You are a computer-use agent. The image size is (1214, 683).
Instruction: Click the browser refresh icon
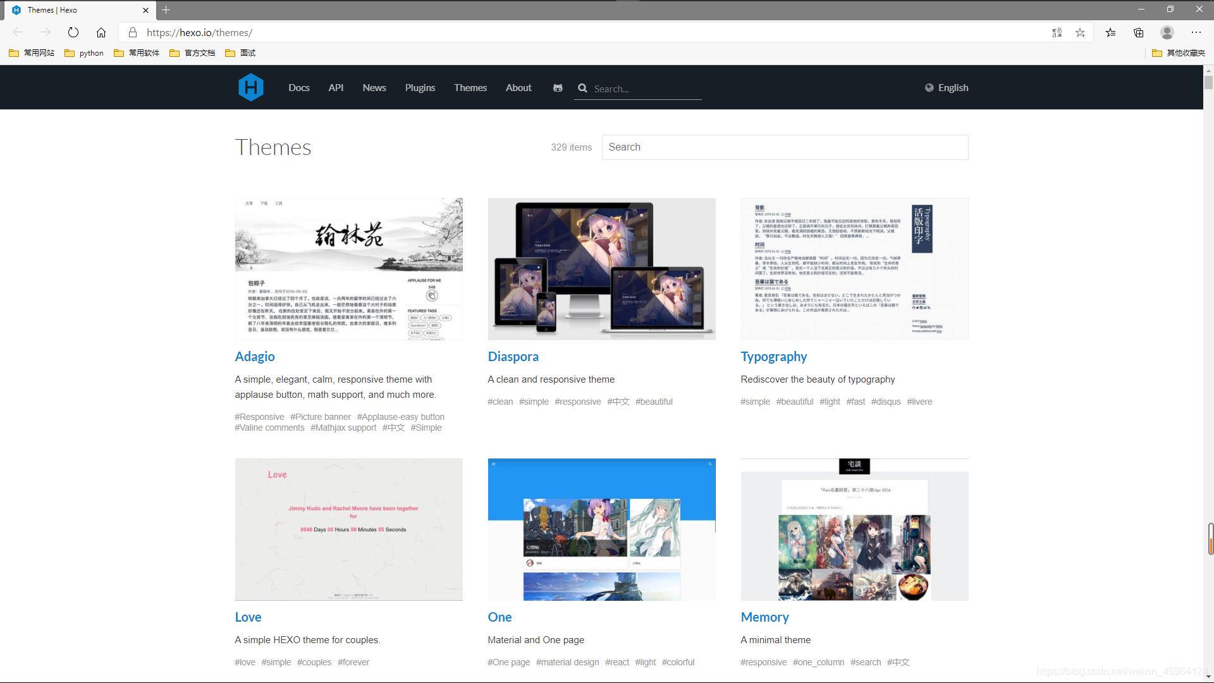73,32
